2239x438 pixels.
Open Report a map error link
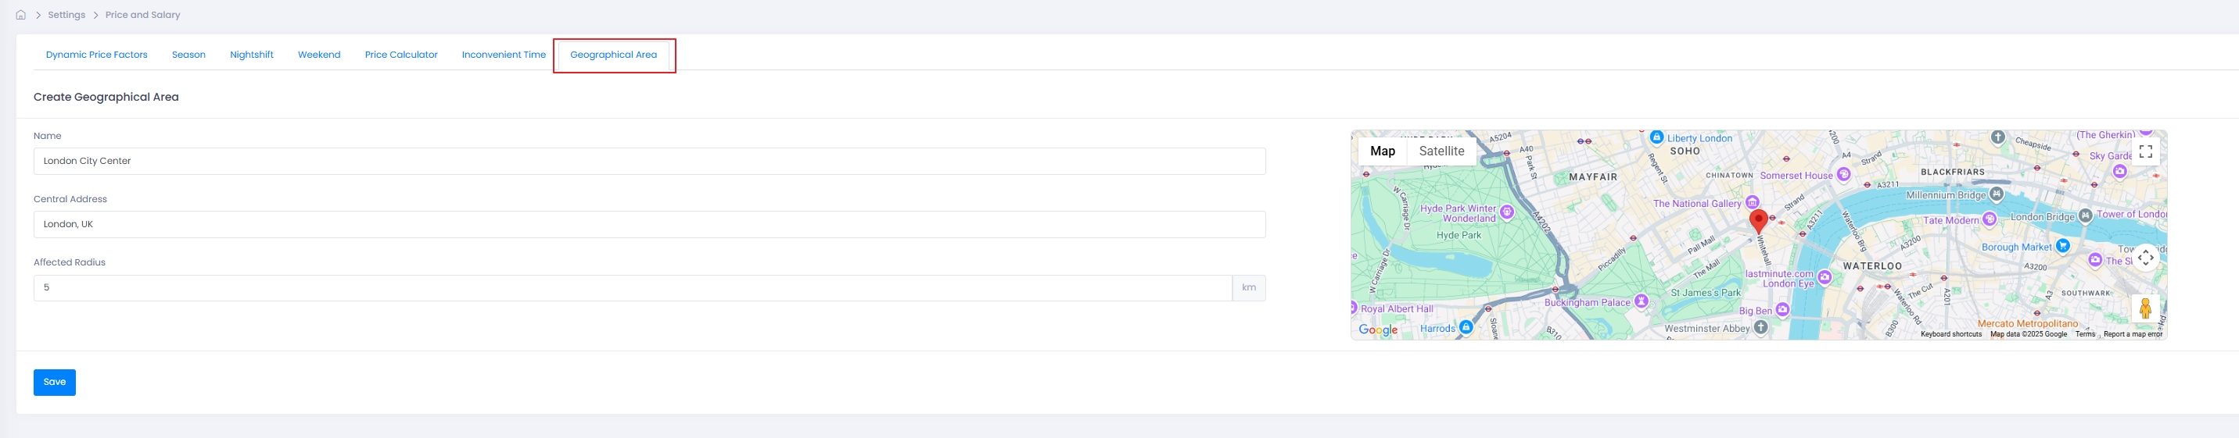click(2132, 334)
